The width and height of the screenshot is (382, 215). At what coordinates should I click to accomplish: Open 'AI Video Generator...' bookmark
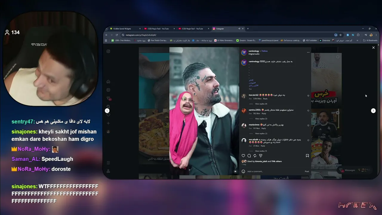tap(224, 40)
